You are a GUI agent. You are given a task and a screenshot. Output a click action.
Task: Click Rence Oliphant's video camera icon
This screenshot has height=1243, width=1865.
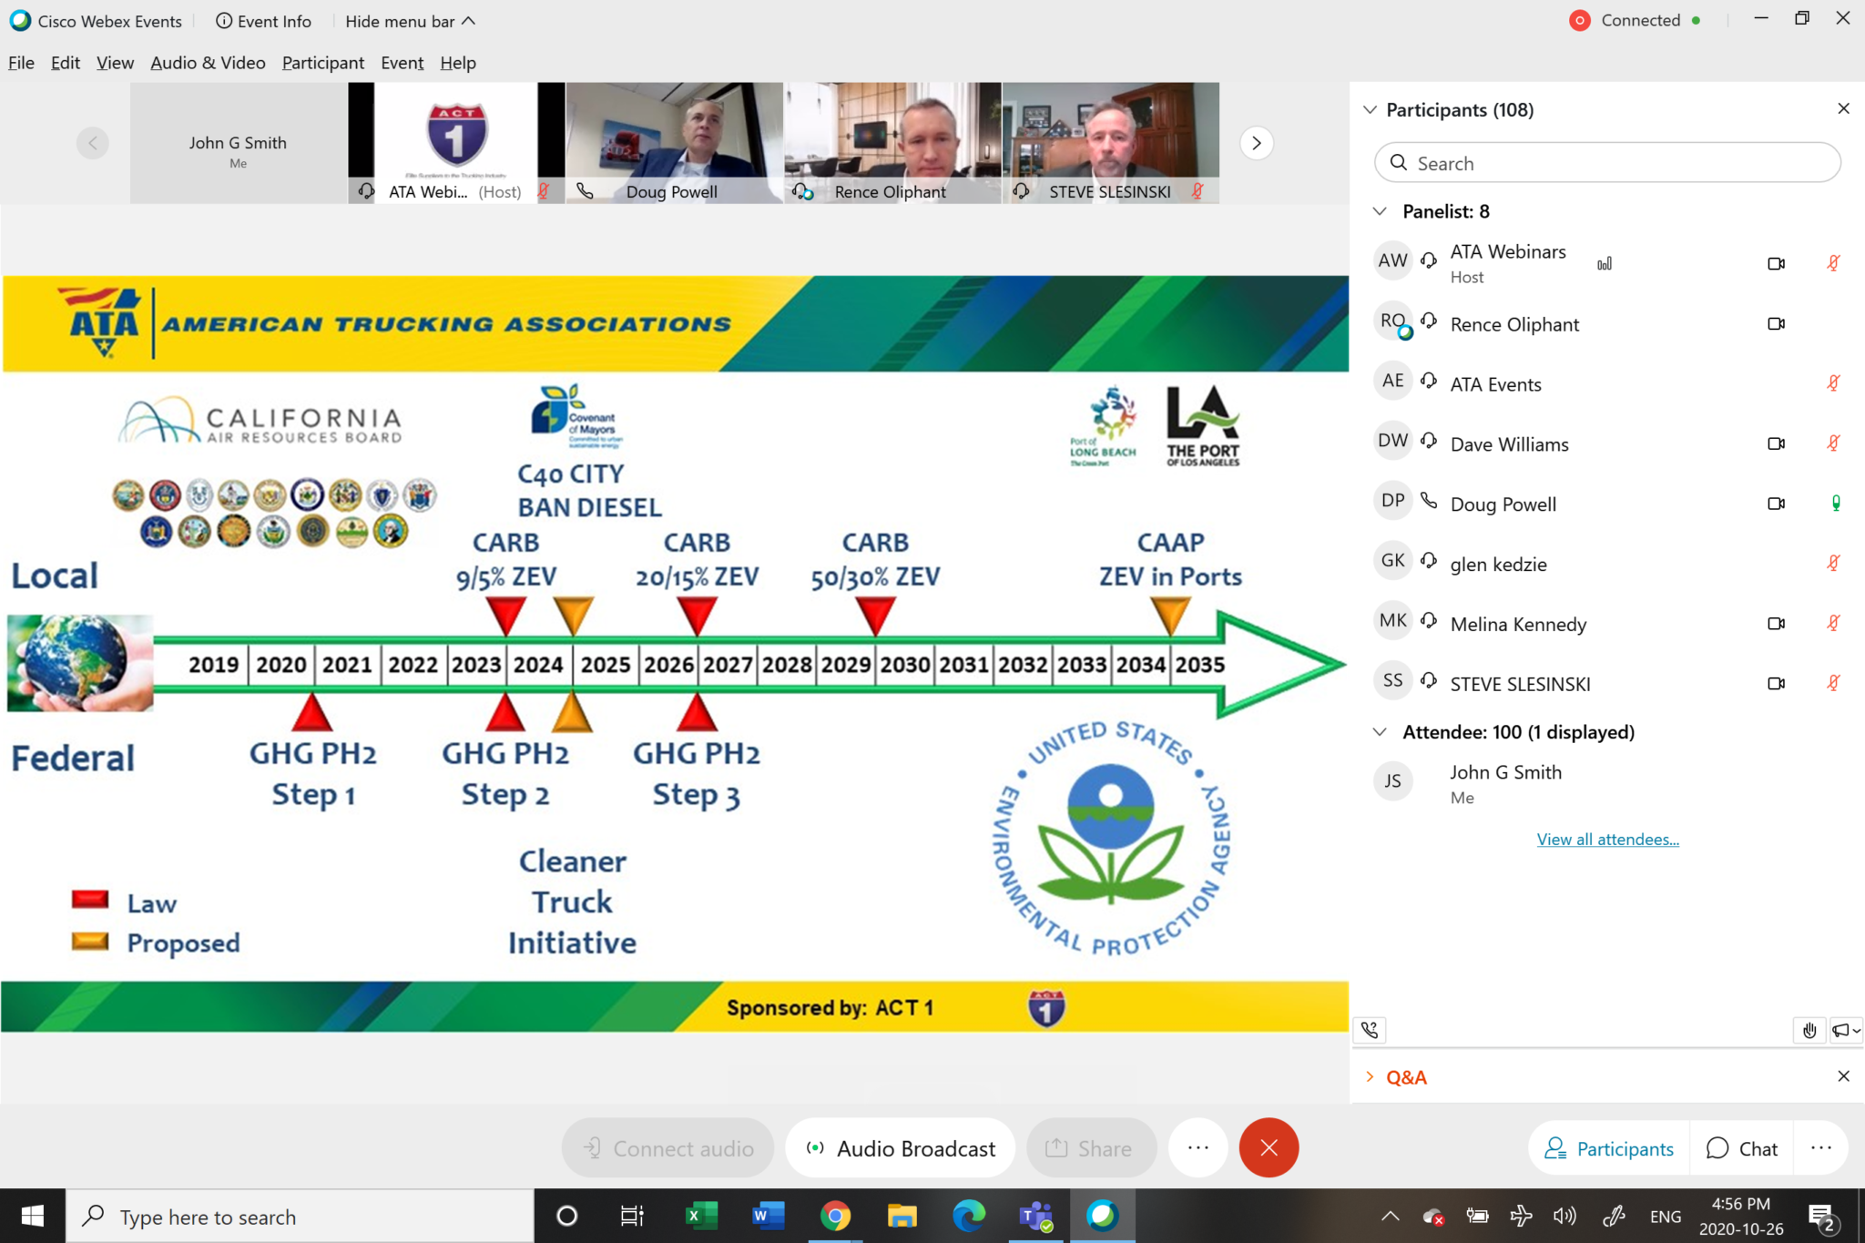[1776, 324]
